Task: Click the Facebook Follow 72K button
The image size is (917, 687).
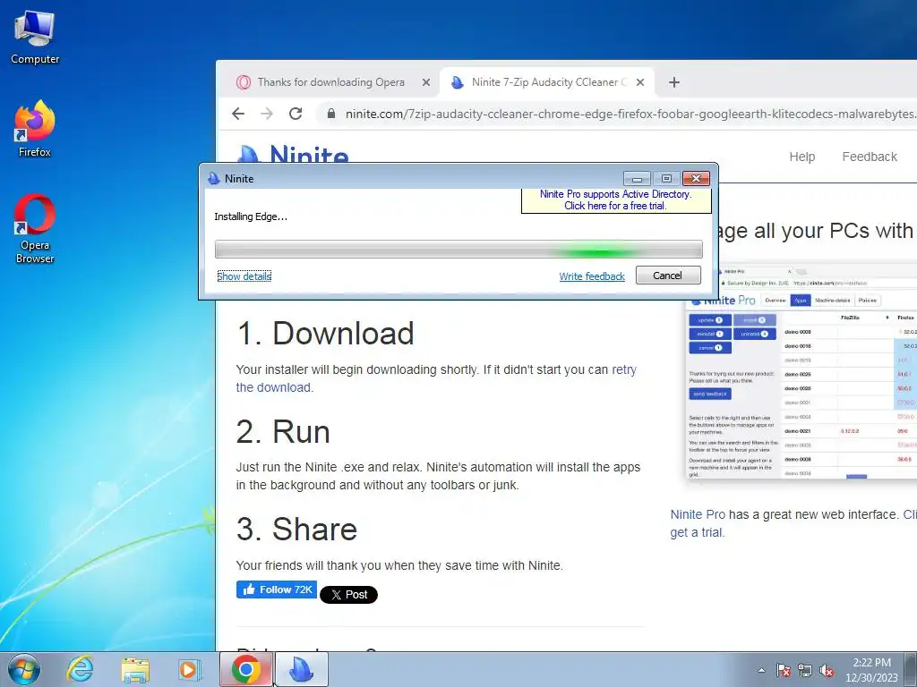Action: [277, 589]
